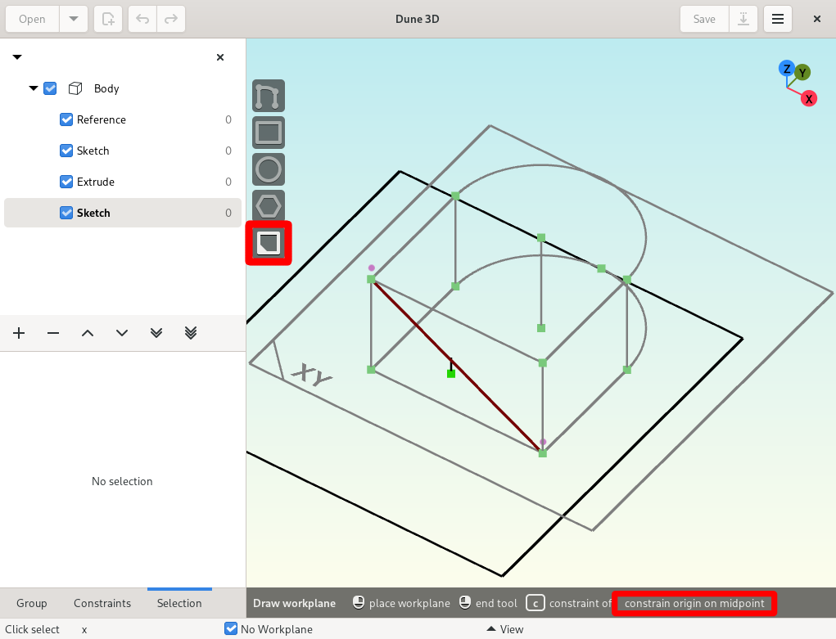Select the Draw rectangle tool icon

point(269,133)
